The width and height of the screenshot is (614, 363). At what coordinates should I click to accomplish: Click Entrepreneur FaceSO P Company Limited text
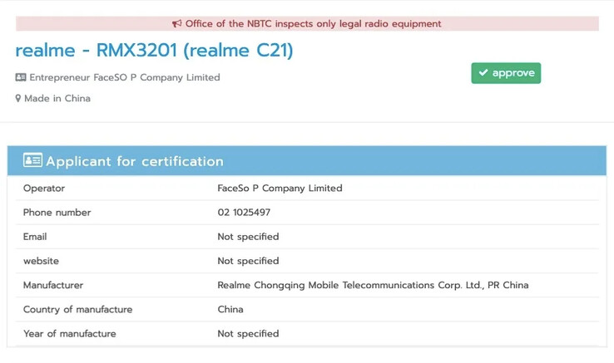click(125, 77)
